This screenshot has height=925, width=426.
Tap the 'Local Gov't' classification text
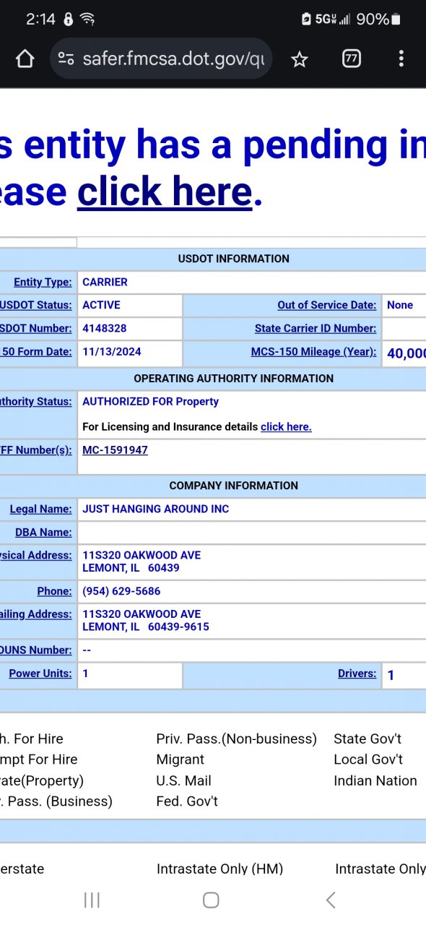(x=368, y=760)
